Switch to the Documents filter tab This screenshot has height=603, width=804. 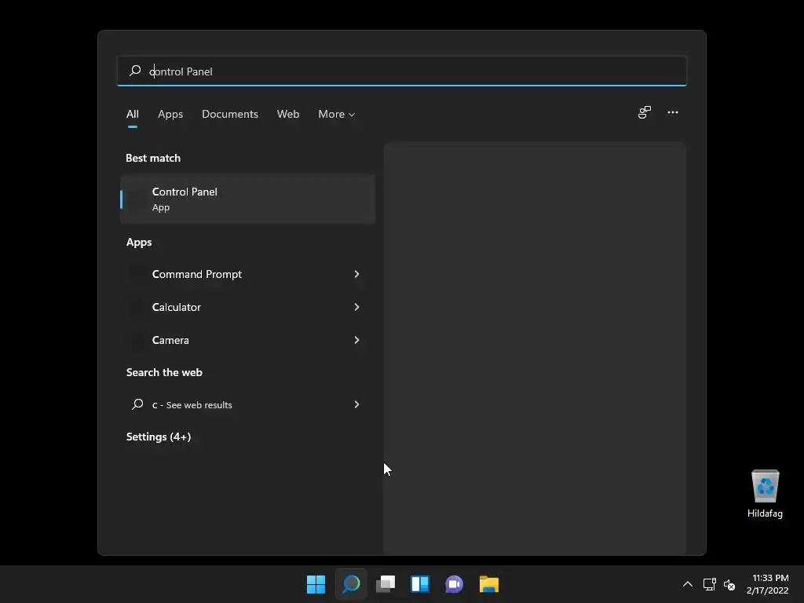(230, 114)
